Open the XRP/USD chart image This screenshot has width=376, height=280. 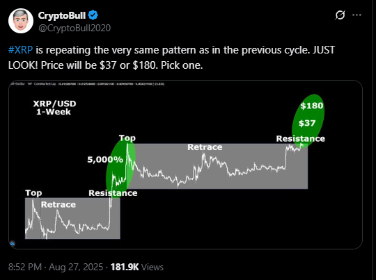[185, 165]
